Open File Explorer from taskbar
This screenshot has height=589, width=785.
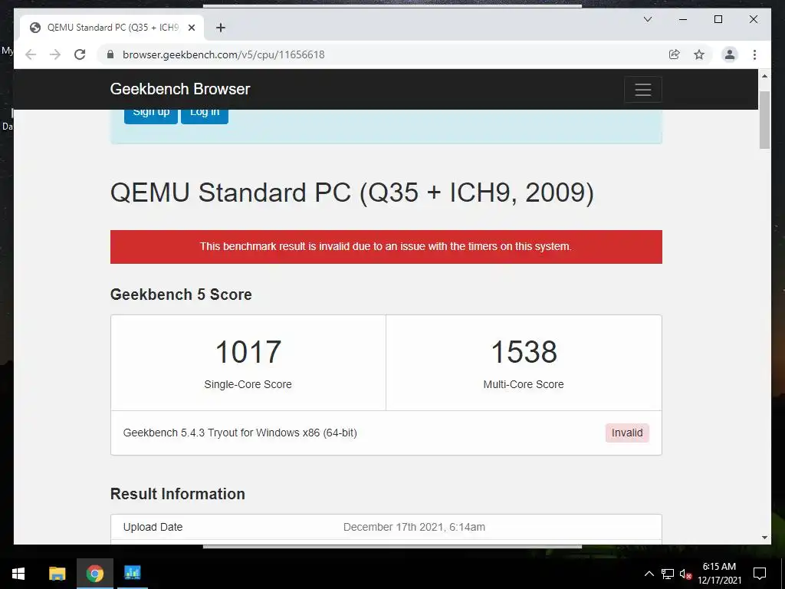(x=57, y=574)
